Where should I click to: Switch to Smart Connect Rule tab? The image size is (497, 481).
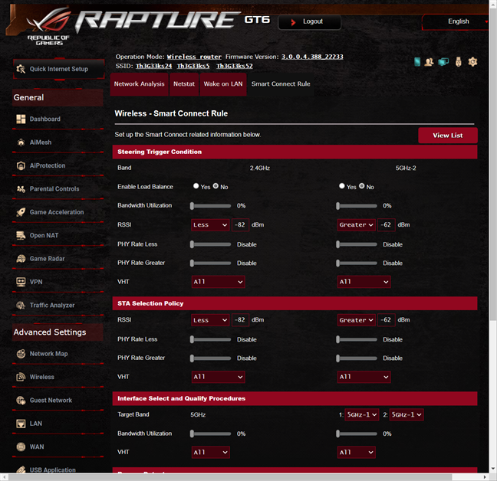point(281,84)
